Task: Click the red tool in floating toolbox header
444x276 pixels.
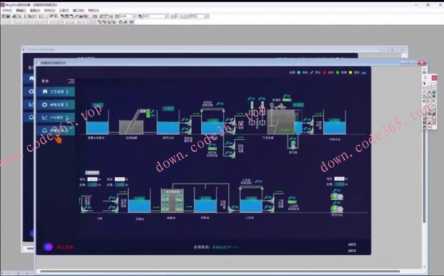Action: pyautogui.click(x=434, y=77)
